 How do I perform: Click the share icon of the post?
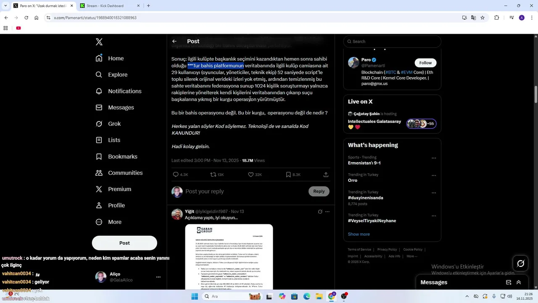[x=326, y=174]
